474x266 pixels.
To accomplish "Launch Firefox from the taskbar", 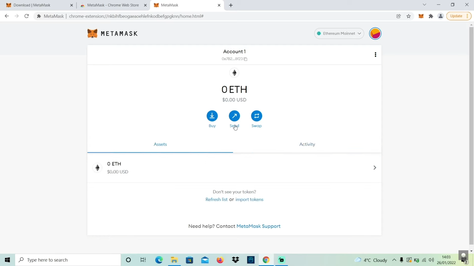I will click(220, 260).
